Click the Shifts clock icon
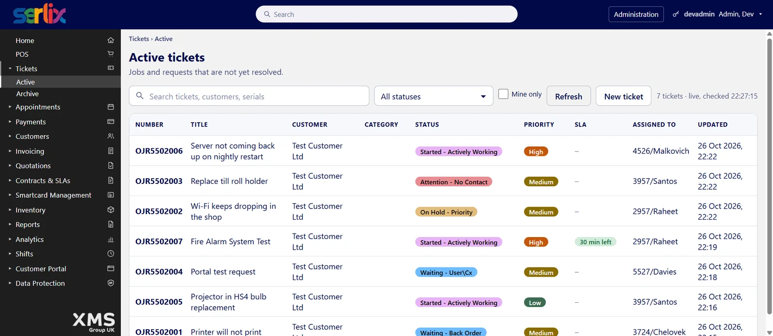 [111, 254]
